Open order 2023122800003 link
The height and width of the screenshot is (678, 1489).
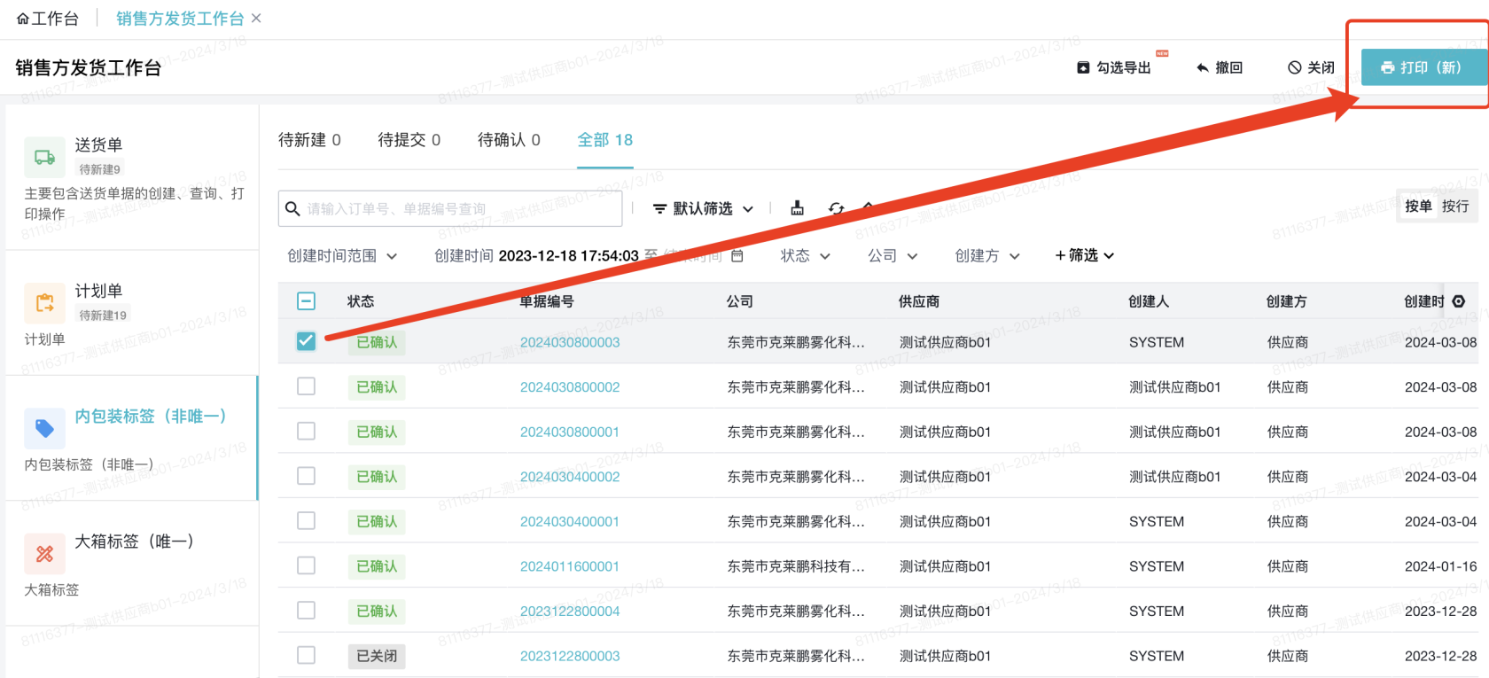pos(570,656)
